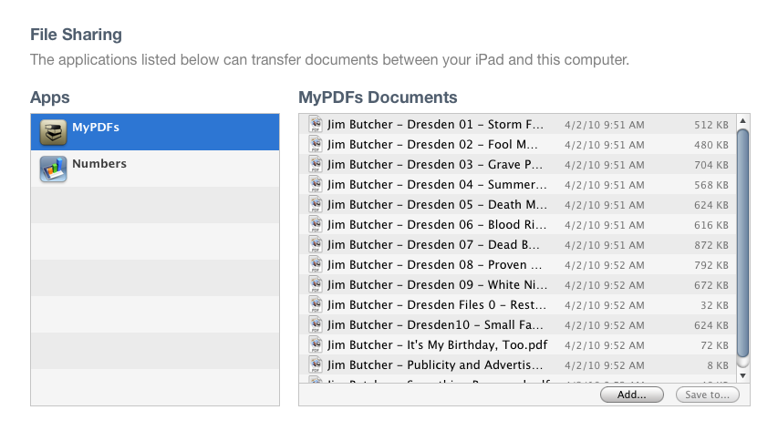Click the 672 KB size value
778x441 pixels.
[711, 285]
